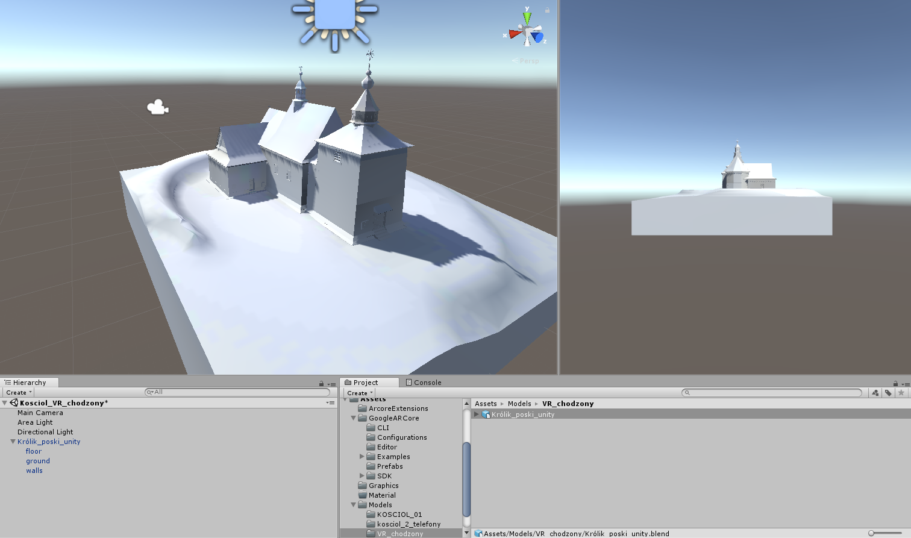Image resolution: width=911 pixels, height=538 pixels.
Task: Toggle the Hierarchy panel lock
Action: coord(321,383)
